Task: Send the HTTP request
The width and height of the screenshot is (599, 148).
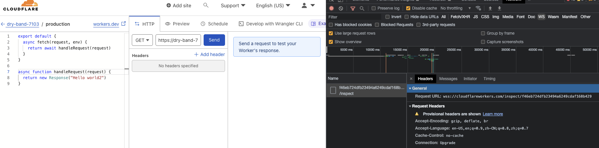Action: click(x=214, y=40)
